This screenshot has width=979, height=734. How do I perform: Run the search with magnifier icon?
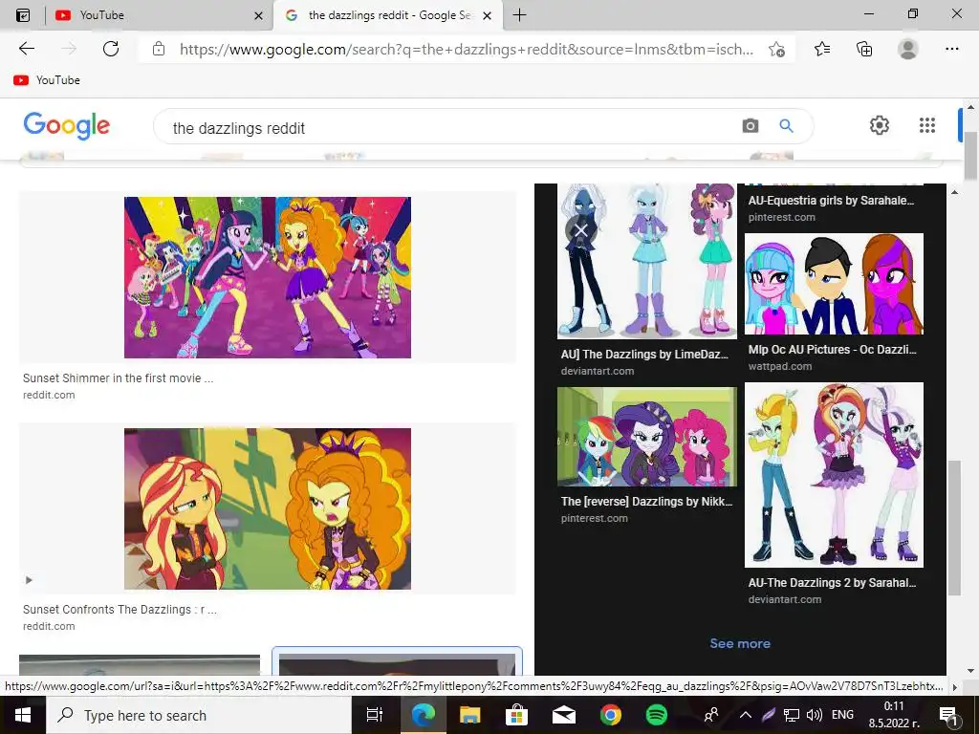[786, 126]
